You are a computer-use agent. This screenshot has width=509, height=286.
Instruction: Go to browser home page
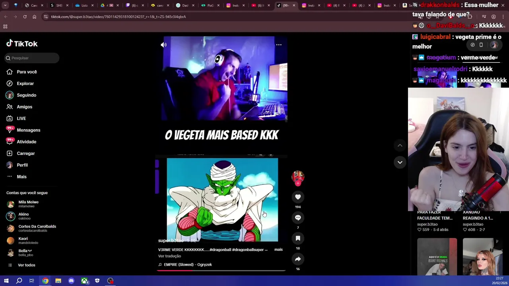34,17
